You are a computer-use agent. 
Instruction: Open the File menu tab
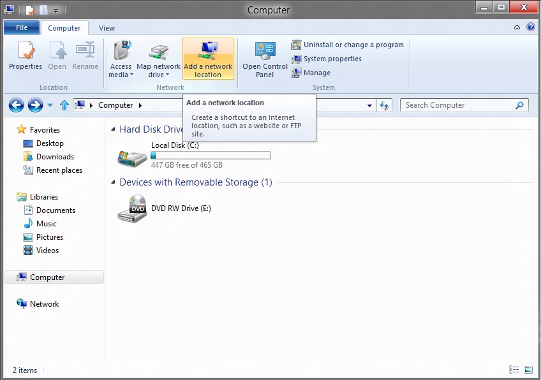(22, 28)
